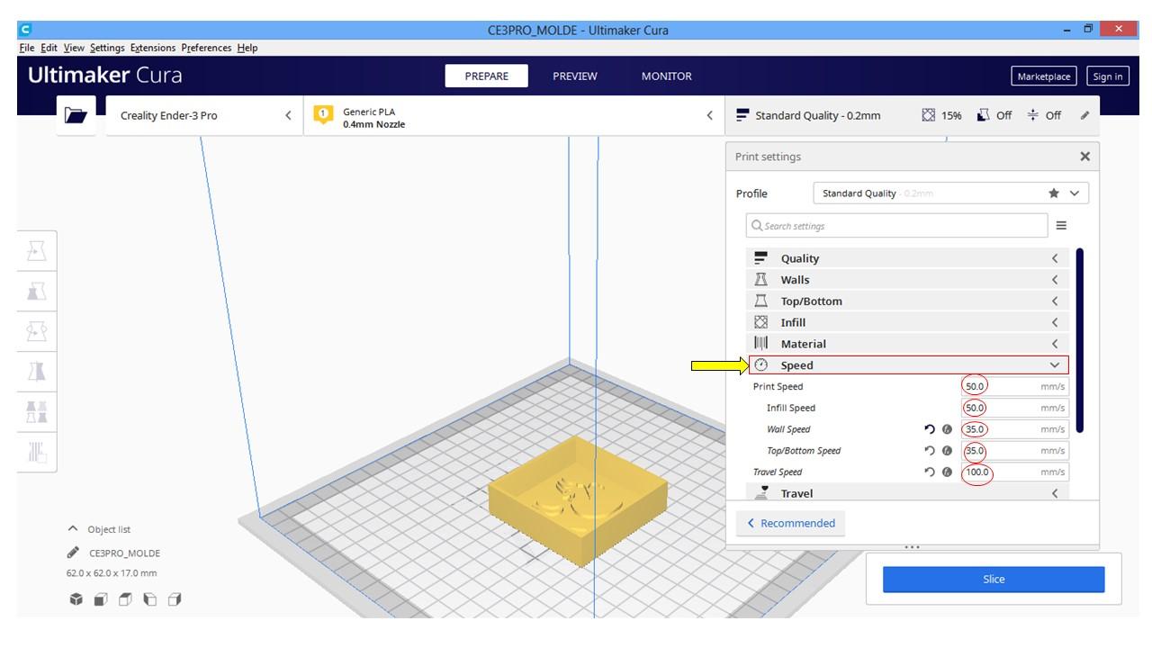Open the settings visibility hamburger menu
Image resolution: width=1152 pixels, height=648 pixels.
point(1061,226)
